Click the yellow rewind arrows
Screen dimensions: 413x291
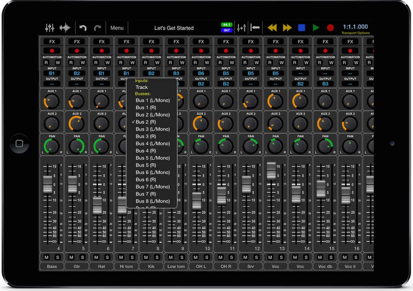coord(272,28)
